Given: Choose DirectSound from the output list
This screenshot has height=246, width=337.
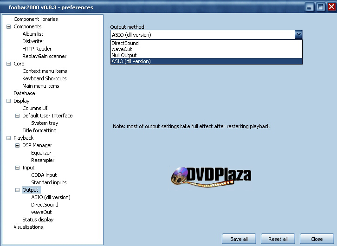Looking at the screenshot, I should (125, 43).
